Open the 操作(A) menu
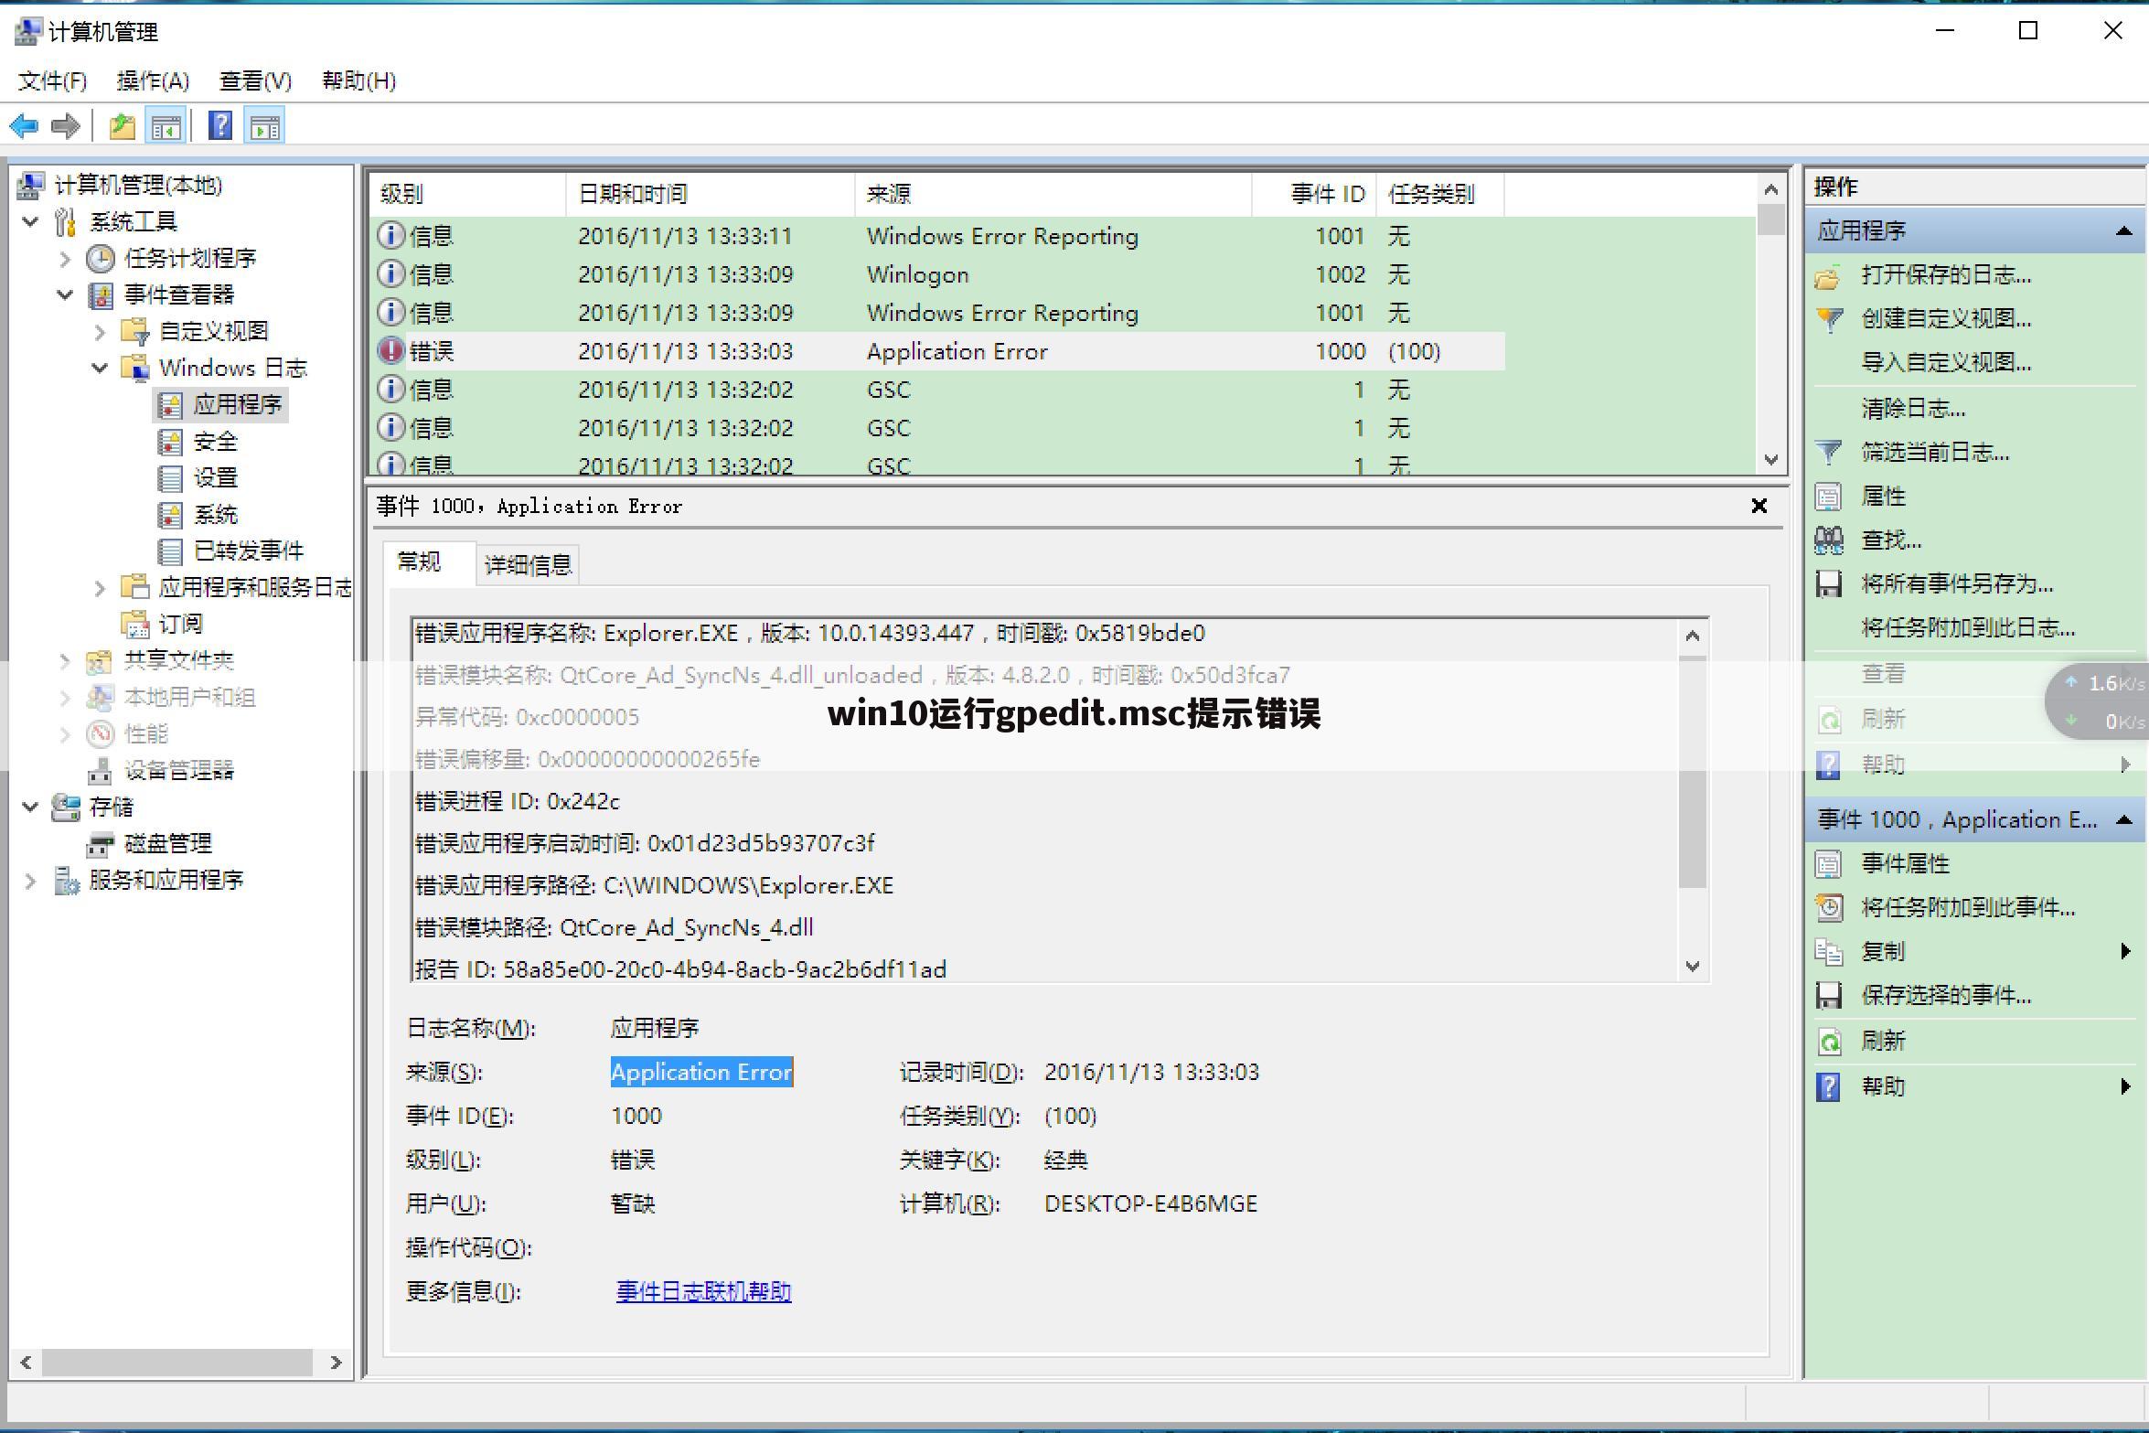 [153, 80]
